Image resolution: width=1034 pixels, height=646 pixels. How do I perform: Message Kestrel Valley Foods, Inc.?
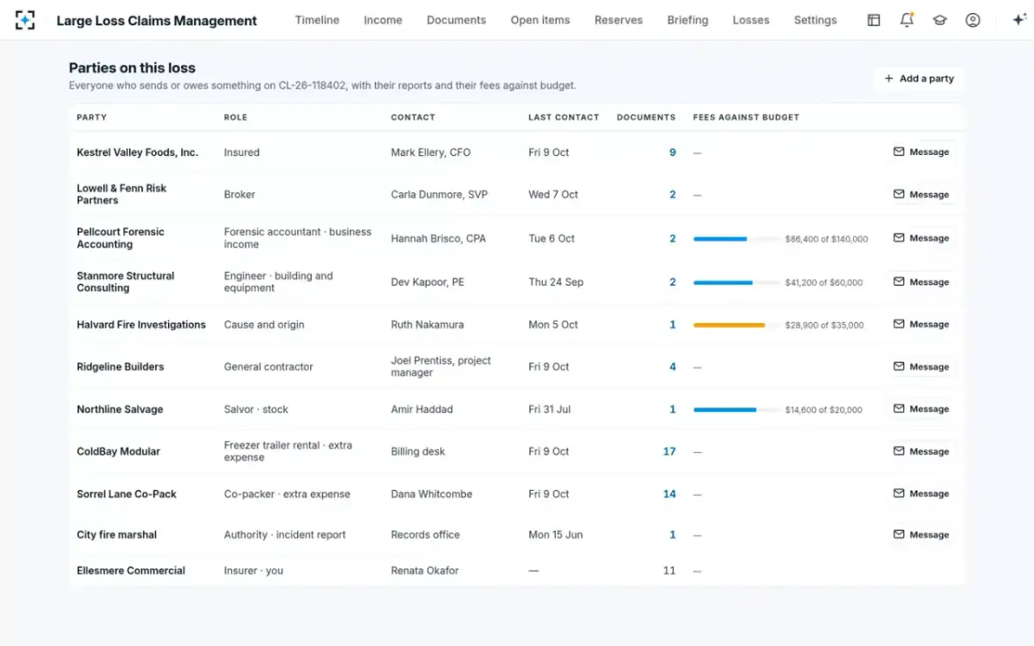tap(921, 152)
